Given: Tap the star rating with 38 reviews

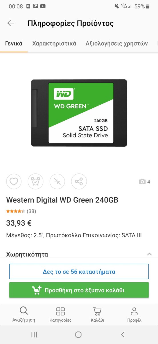Looking at the screenshot, I should click(21, 212).
